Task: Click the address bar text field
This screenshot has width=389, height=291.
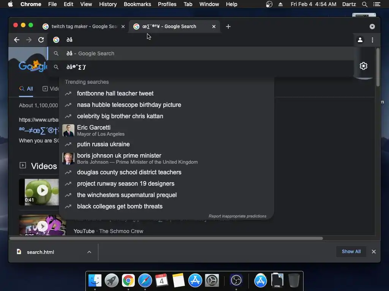Action: click(x=201, y=40)
